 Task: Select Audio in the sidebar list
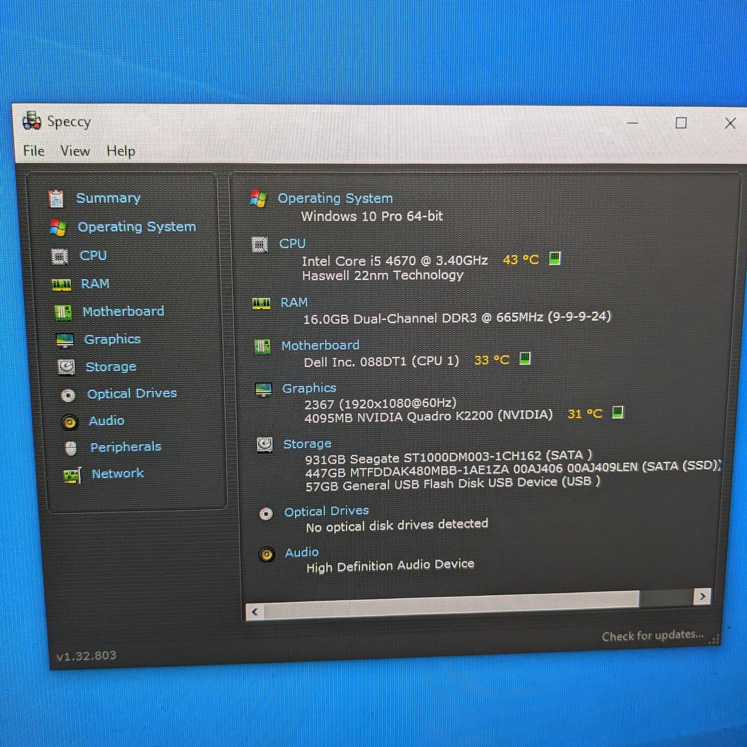(x=107, y=421)
